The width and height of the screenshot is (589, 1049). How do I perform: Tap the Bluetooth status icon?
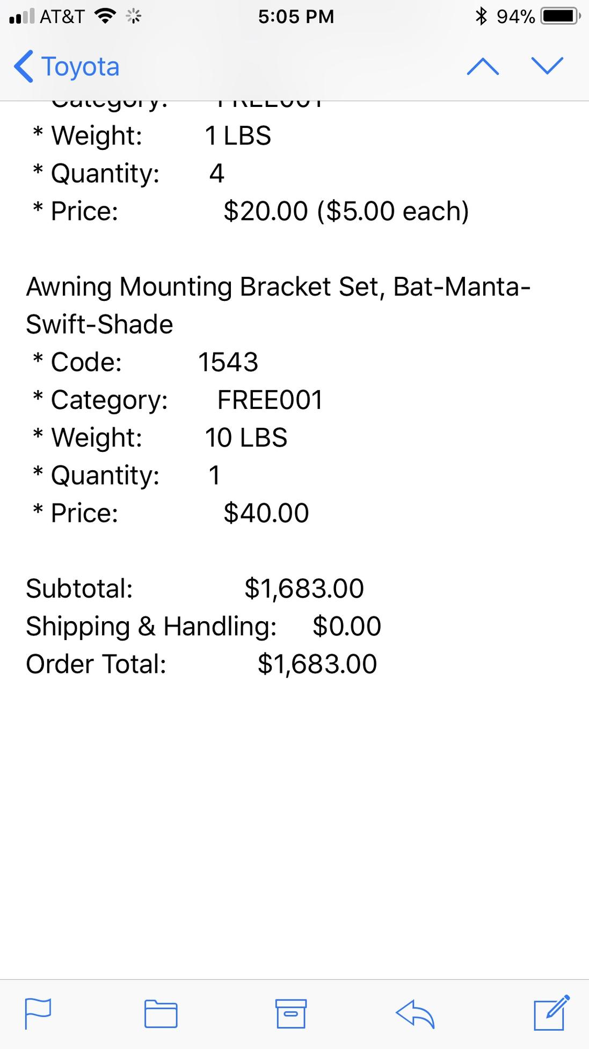click(x=481, y=17)
